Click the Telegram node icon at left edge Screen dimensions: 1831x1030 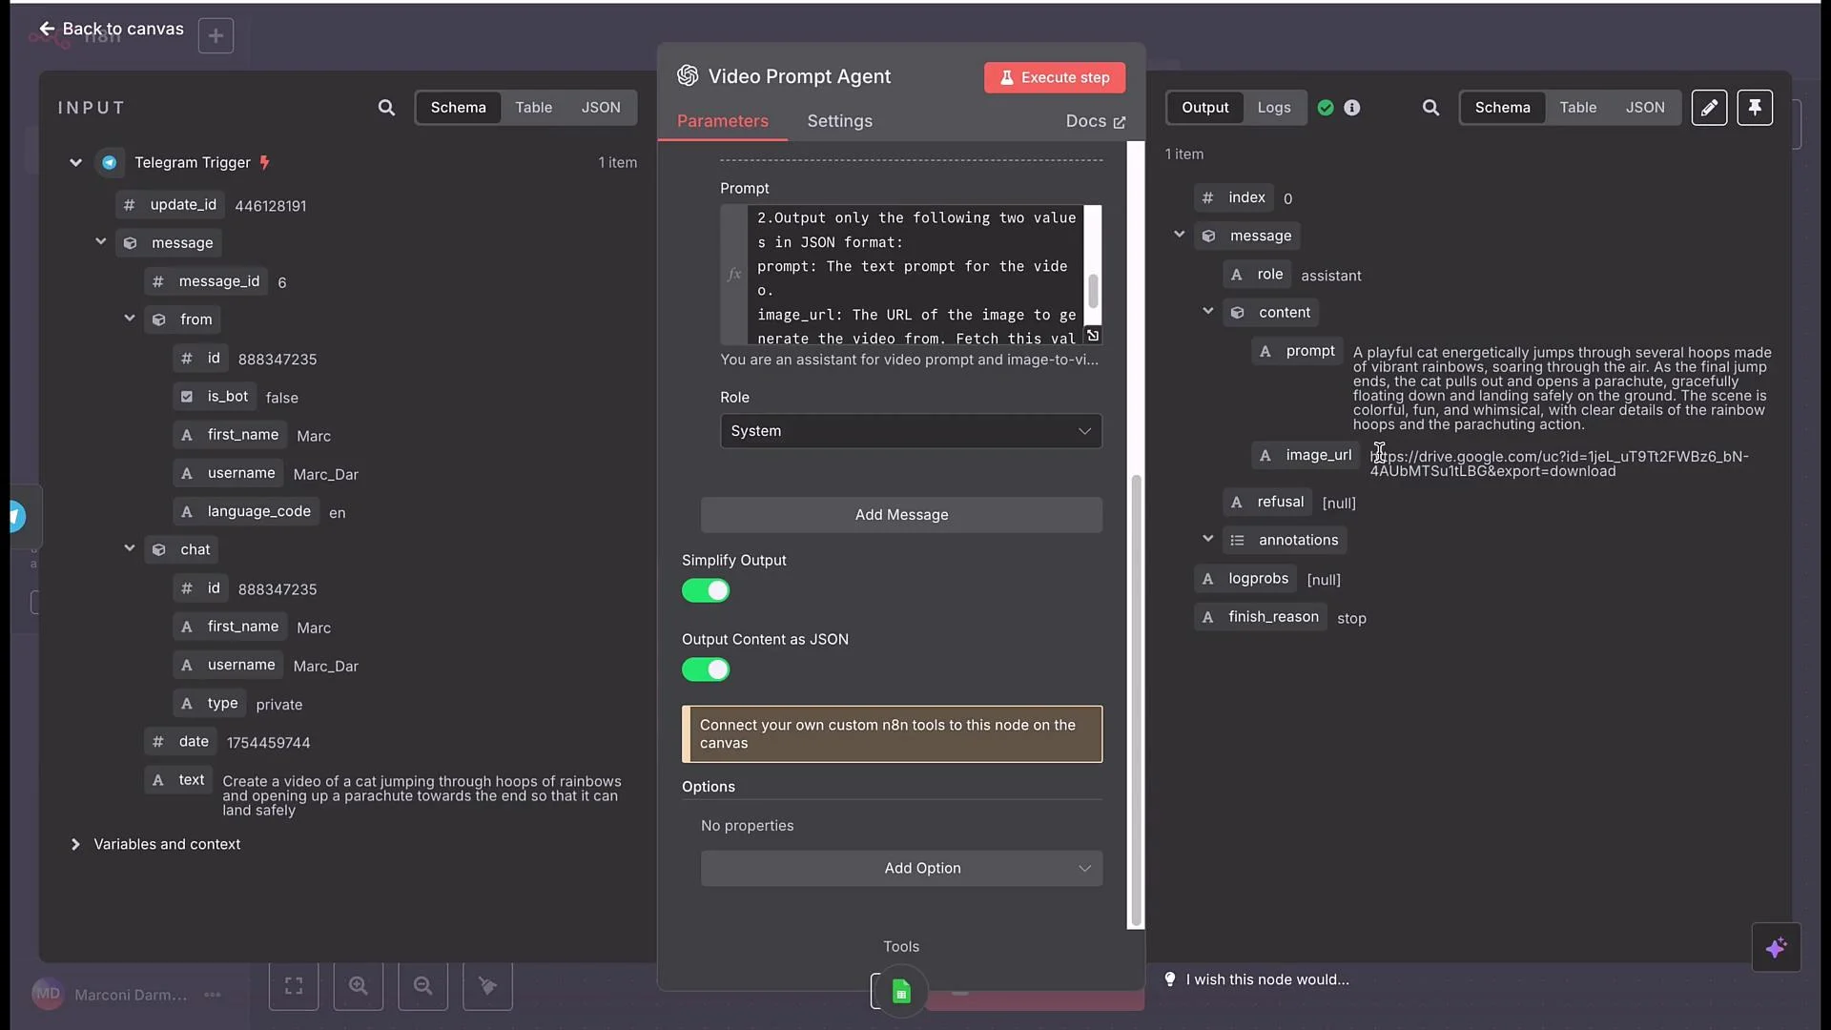coord(16,517)
